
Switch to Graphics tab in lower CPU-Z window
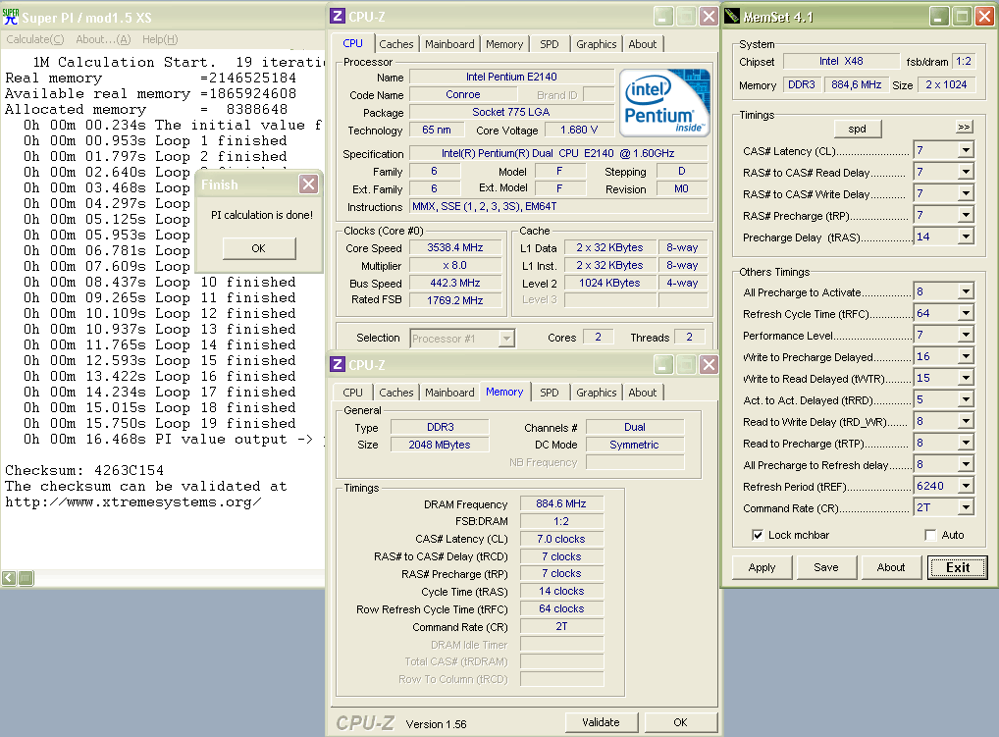click(597, 393)
